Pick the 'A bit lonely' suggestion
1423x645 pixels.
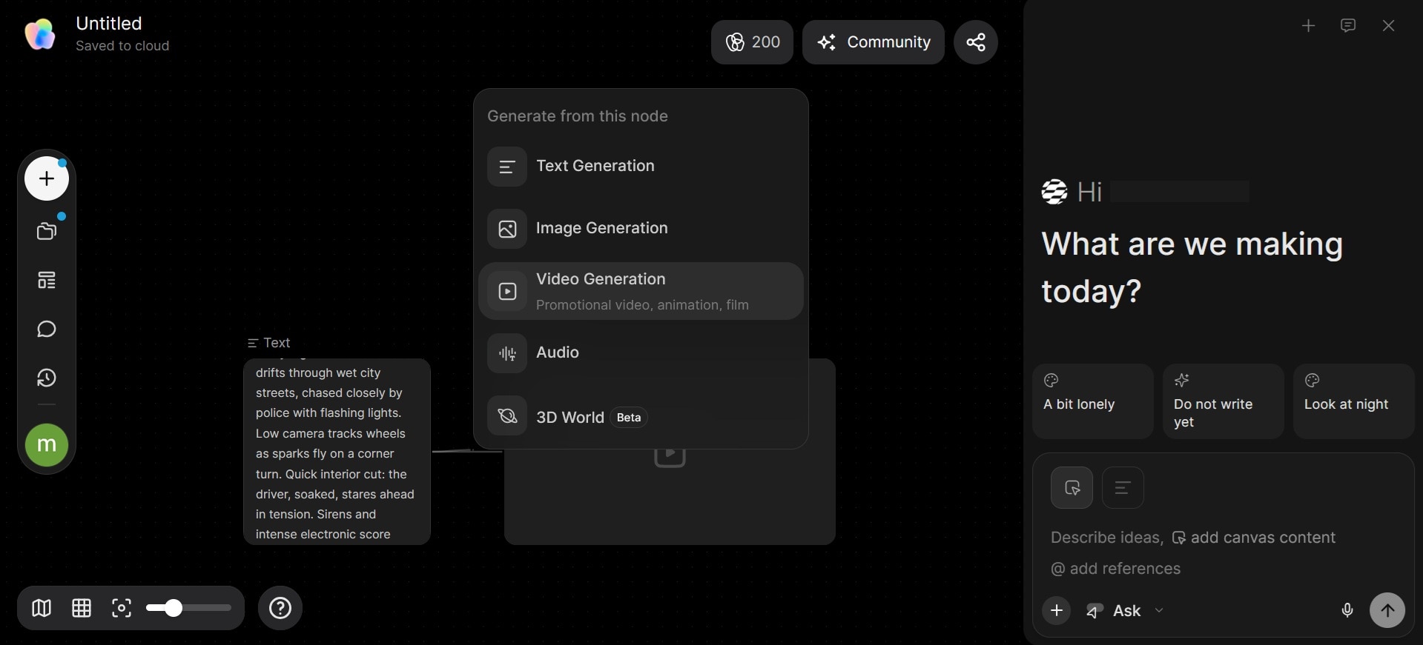(x=1093, y=401)
